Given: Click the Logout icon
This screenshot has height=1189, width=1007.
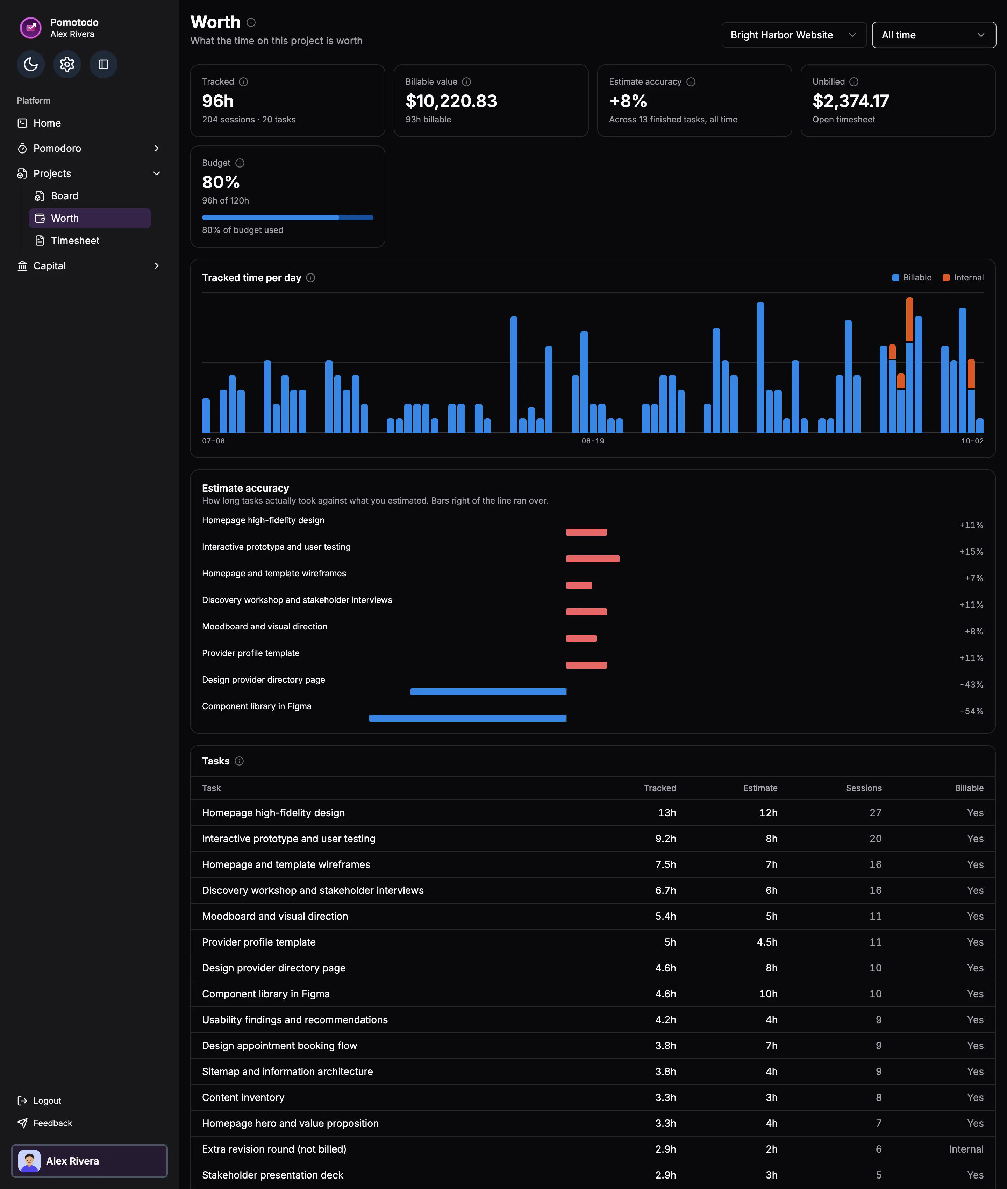Looking at the screenshot, I should click(22, 1101).
